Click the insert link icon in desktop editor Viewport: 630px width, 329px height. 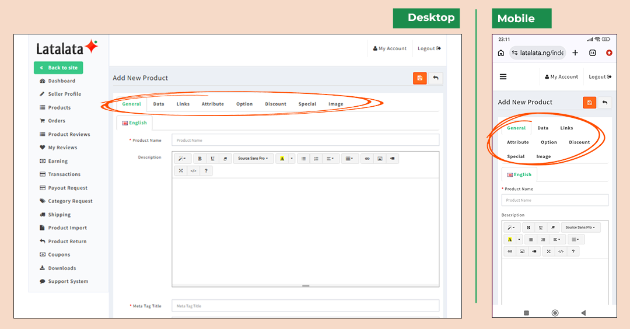(x=367, y=158)
